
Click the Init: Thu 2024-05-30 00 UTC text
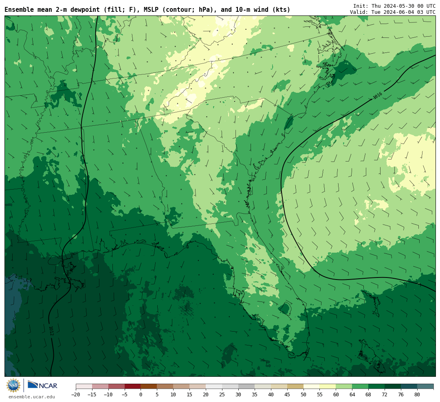point(394,6)
